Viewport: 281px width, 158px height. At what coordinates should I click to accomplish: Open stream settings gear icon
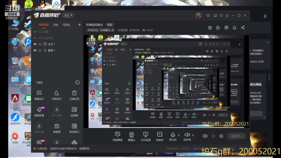pyautogui.click(x=221, y=136)
